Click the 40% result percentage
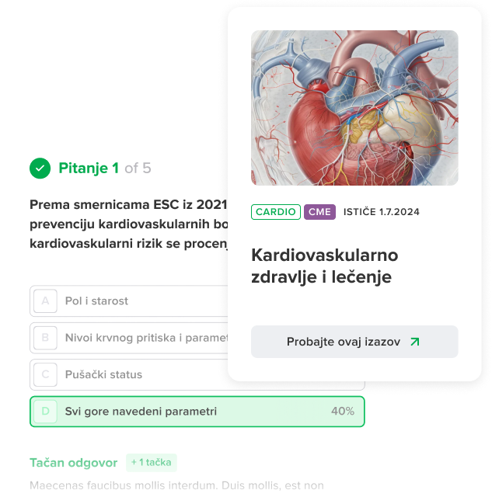The width and height of the screenshot is (492, 504). (x=343, y=411)
